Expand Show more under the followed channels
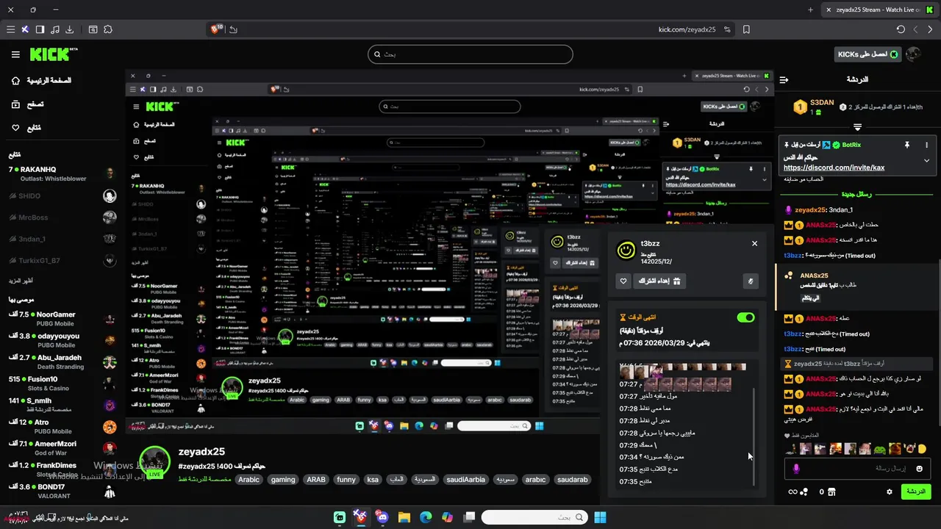Viewport: 941px width, 529px height. click(x=21, y=281)
